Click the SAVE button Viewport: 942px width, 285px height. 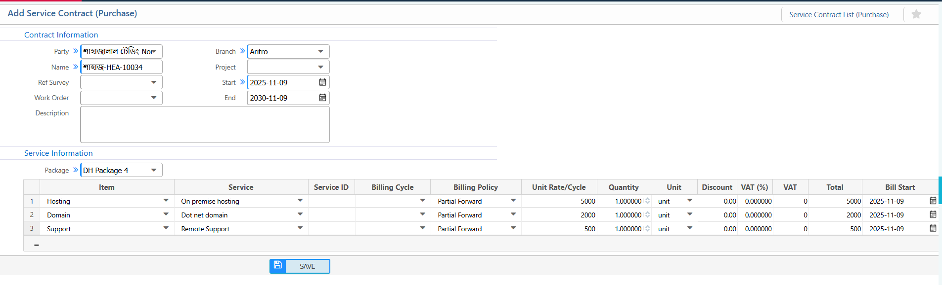point(300,266)
